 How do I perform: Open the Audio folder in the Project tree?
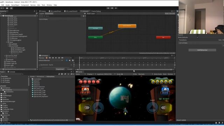5,94
